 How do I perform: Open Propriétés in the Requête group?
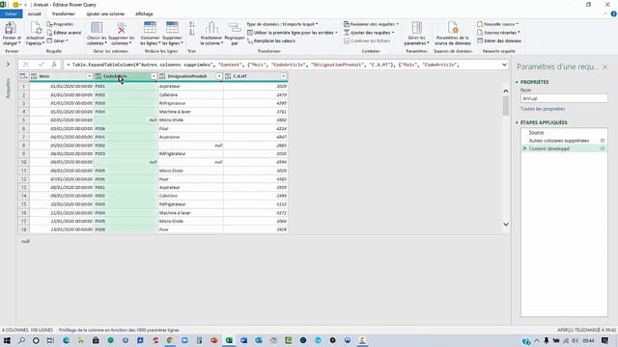click(x=60, y=24)
